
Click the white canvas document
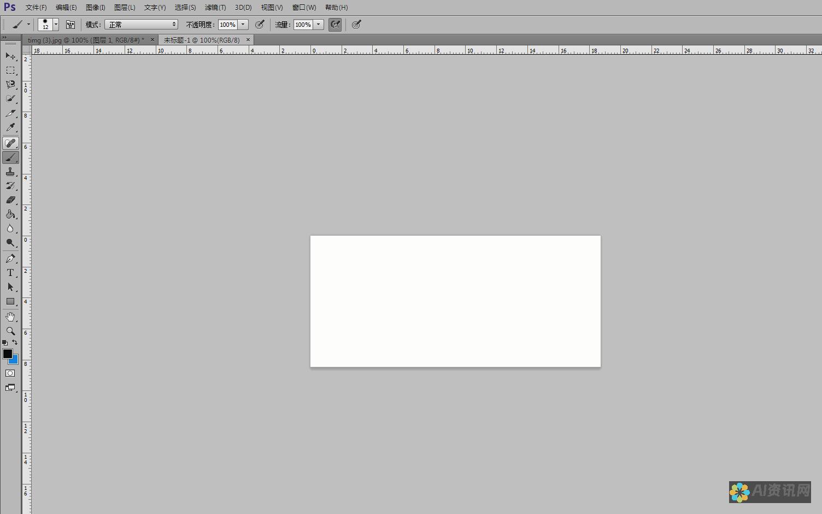click(455, 301)
